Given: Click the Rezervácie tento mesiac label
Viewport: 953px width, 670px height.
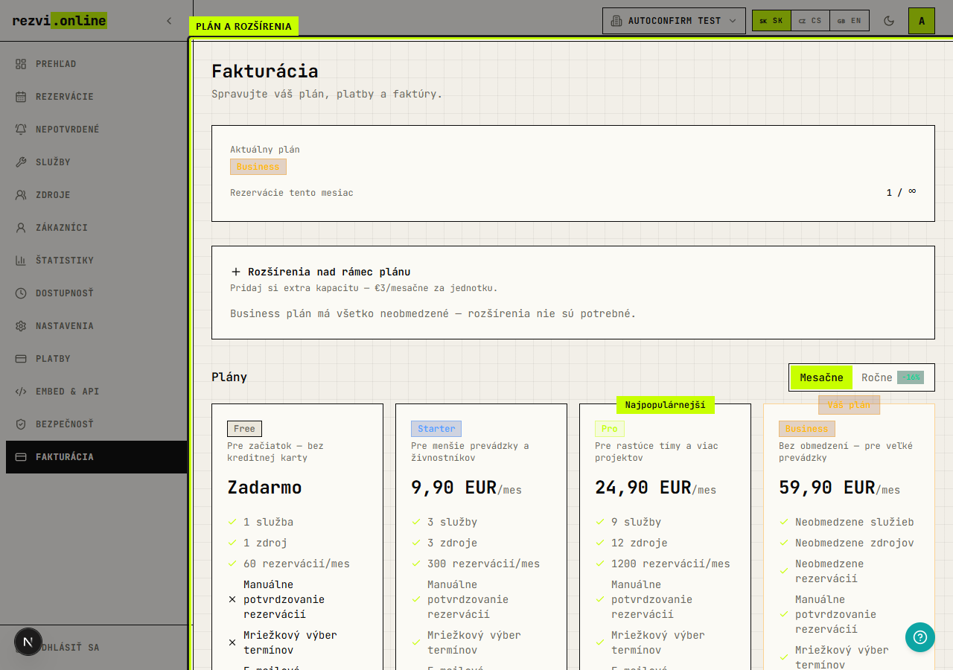Looking at the screenshot, I should tap(292, 193).
